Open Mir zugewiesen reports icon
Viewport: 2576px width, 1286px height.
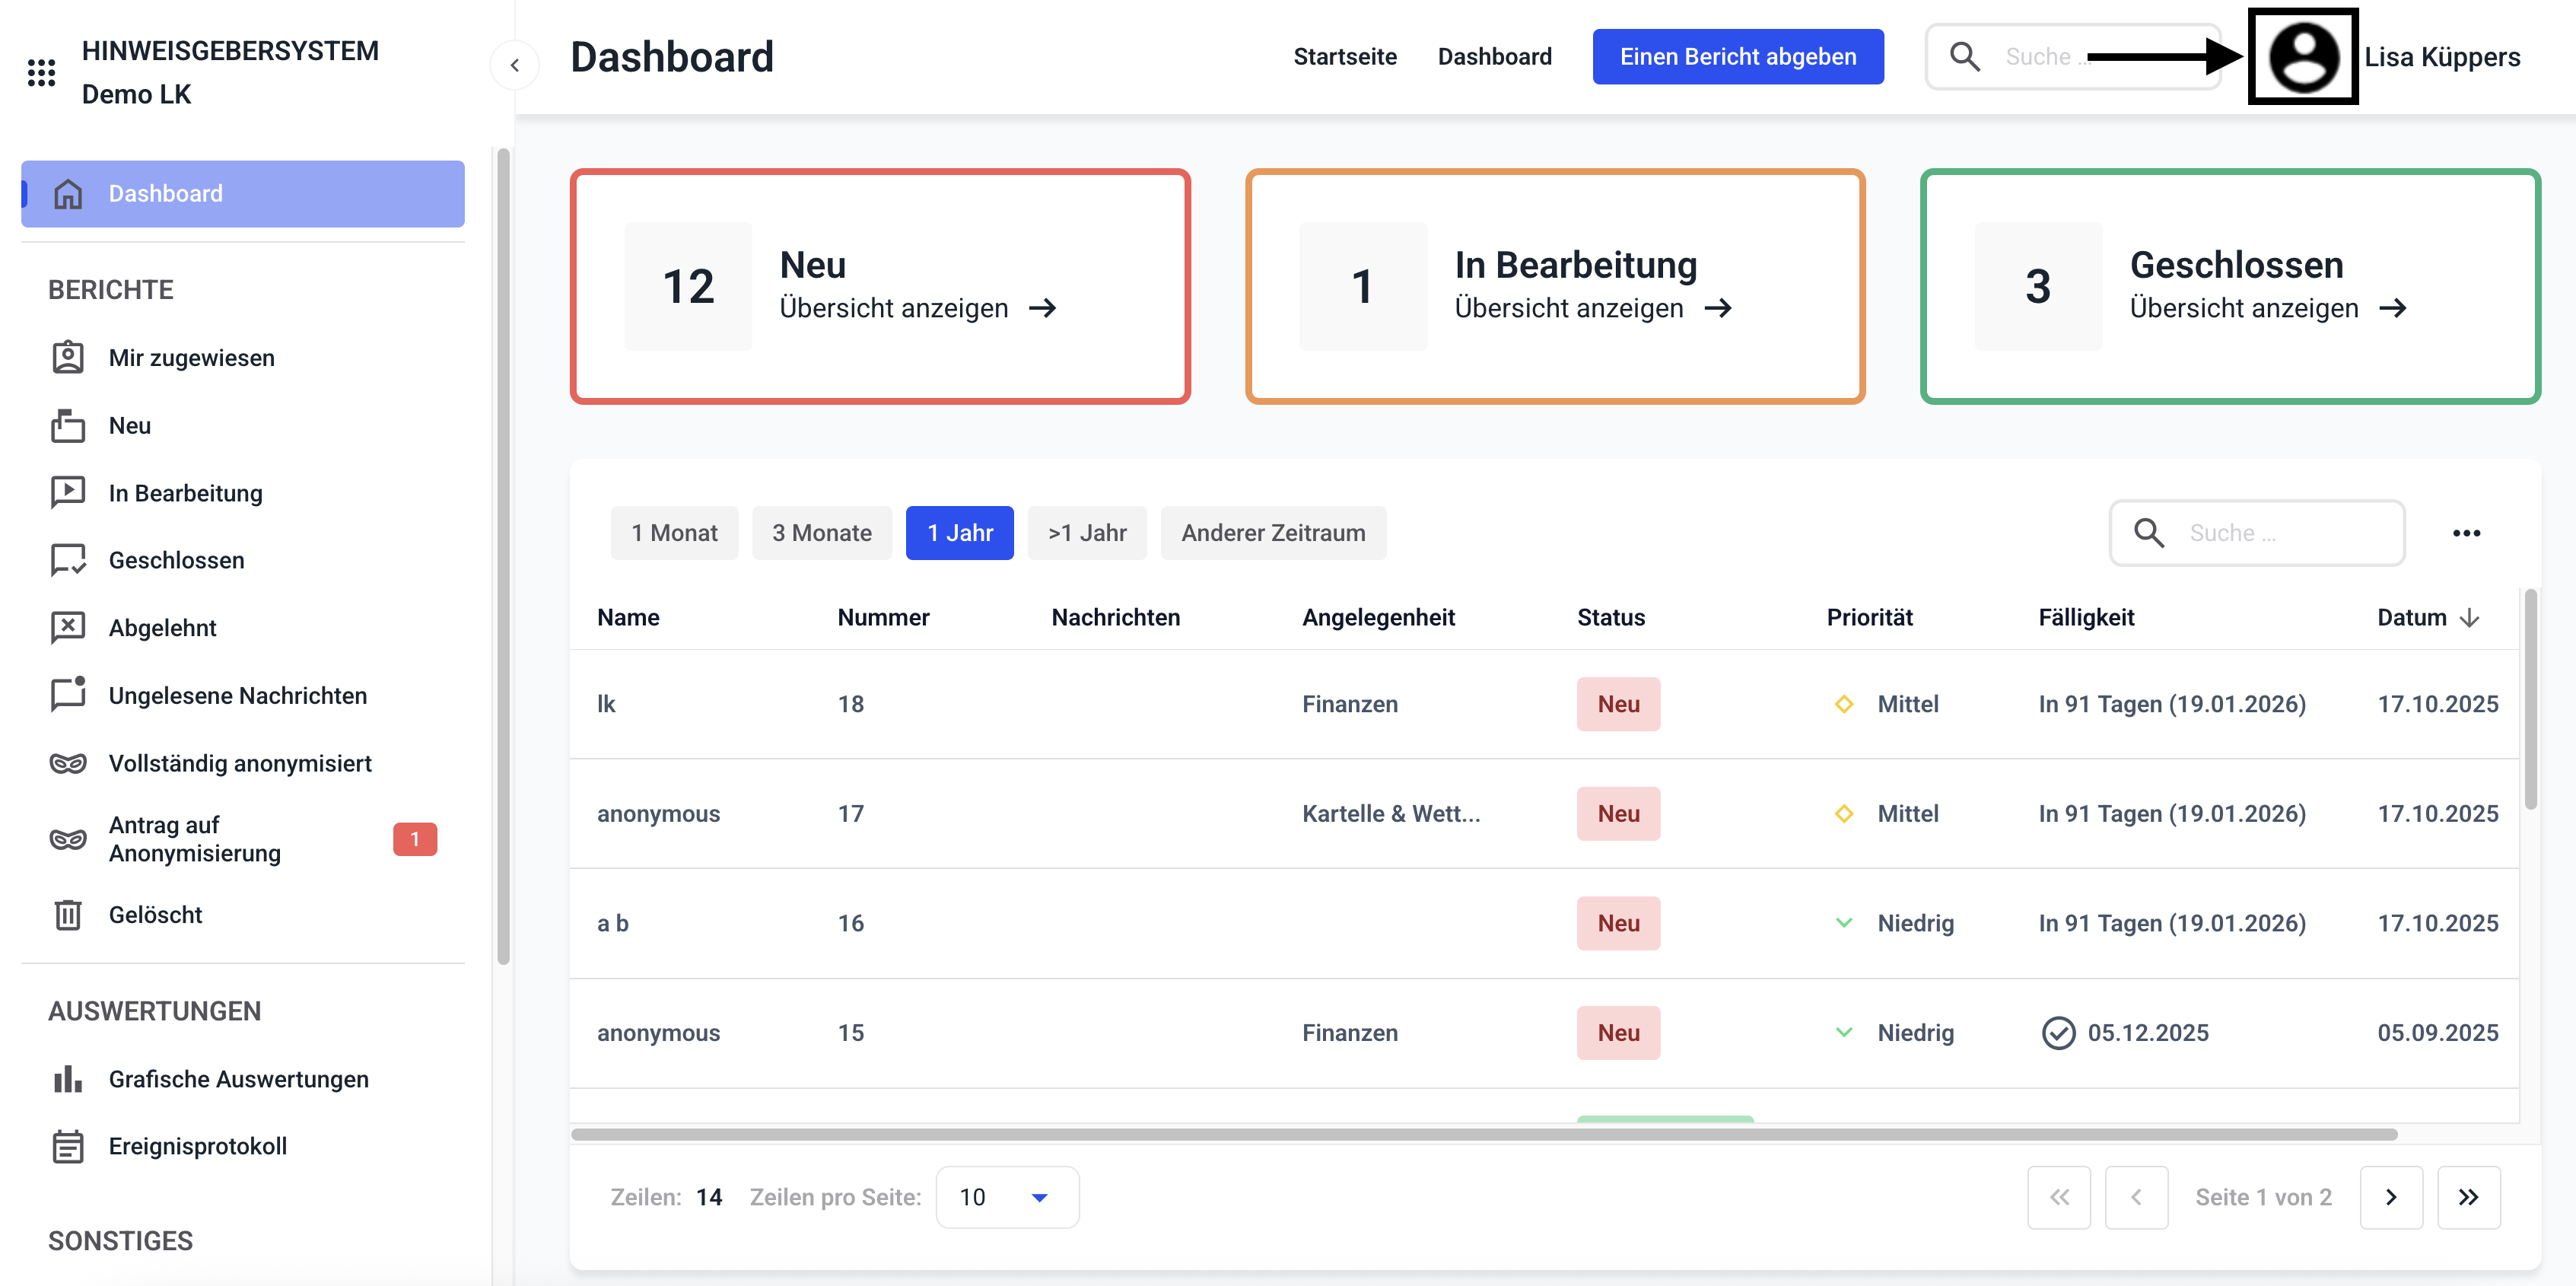(x=68, y=358)
